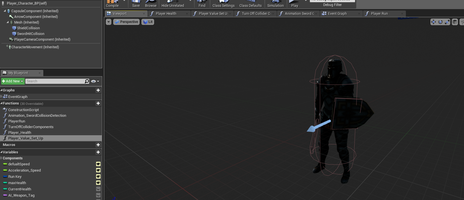Open Class Settings from toolbar
Viewport: 464px width, 200px height.
pyautogui.click(x=223, y=4)
